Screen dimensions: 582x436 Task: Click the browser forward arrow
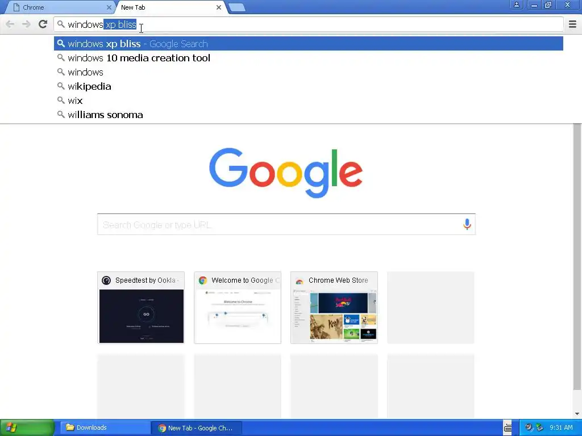point(26,24)
